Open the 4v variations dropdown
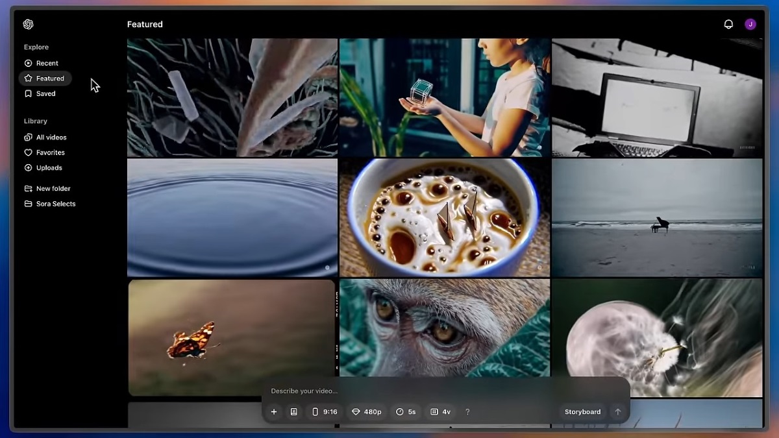Image resolution: width=779 pixels, height=438 pixels. point(440,411)
